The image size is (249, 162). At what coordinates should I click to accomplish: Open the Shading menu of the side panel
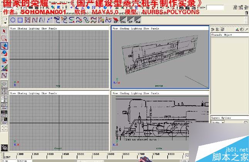124,93
